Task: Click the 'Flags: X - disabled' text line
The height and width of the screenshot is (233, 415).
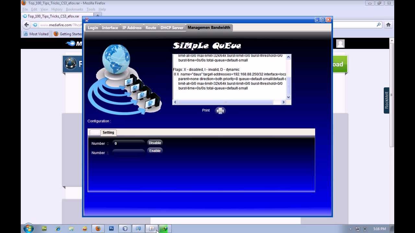Action: pyautogui.click(x=206, y=70)
